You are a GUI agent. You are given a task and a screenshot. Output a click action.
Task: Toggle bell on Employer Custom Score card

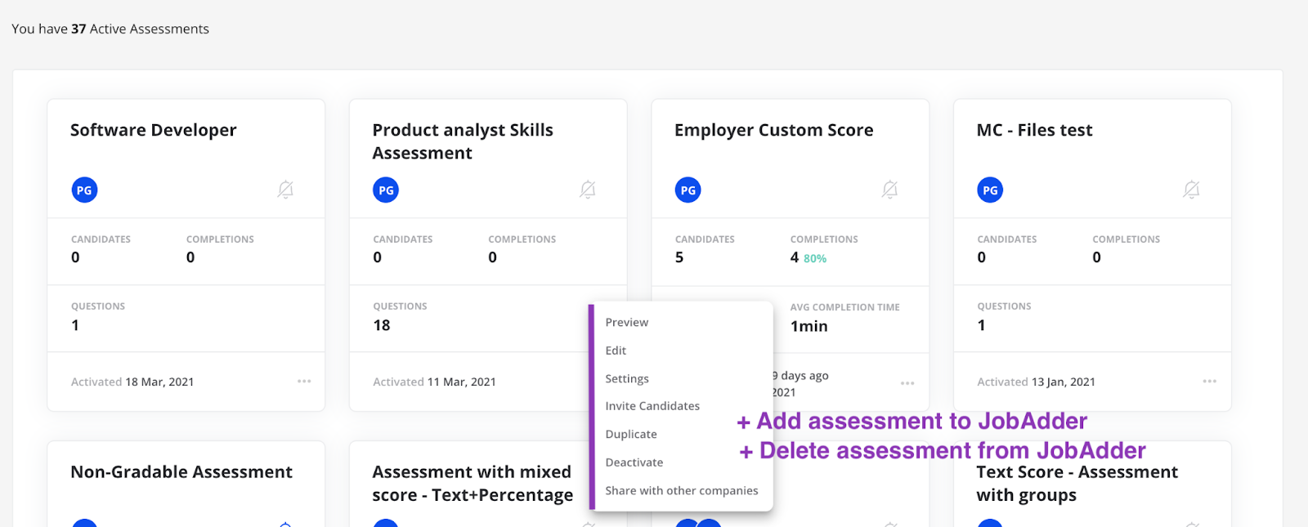click(889, 190)
